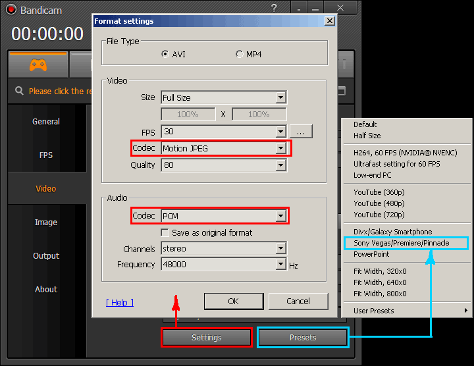
Task: Open the FPS sidebar tab
Action: [46, 155]
